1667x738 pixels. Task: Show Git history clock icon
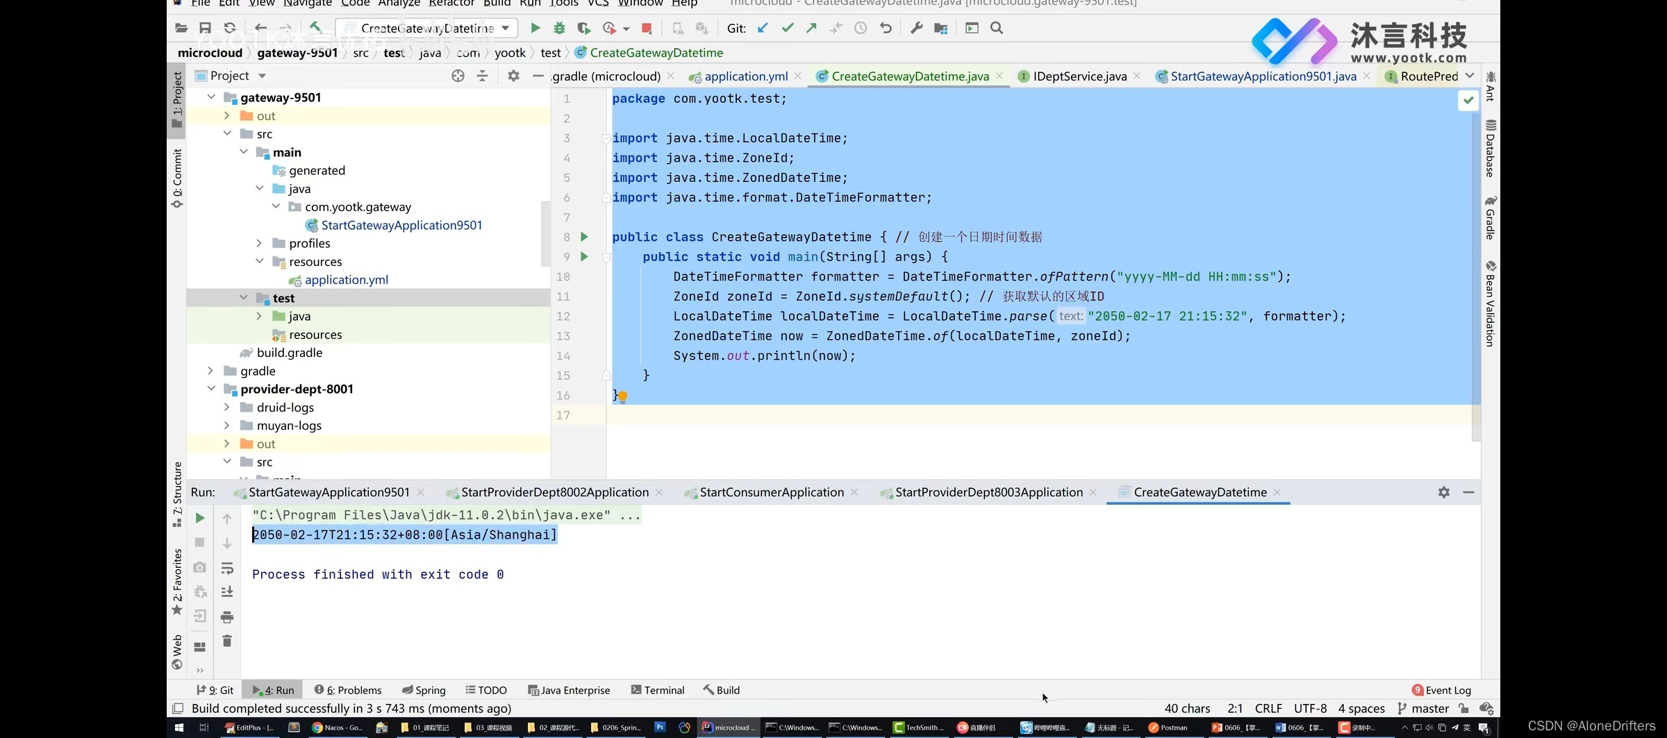coord(861,28)
